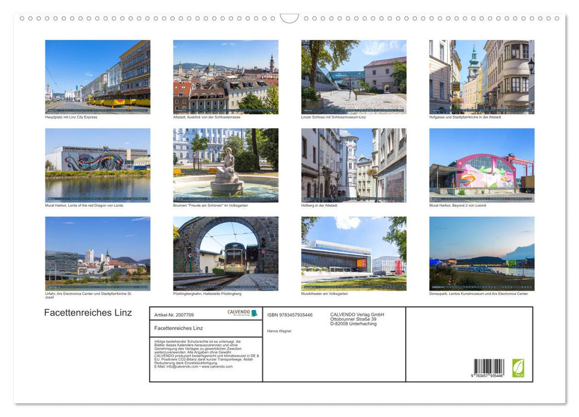Click the Mural Harbor dragon artwork photo
This screenshot has height=417, width=579.
[x=97, y=166]
